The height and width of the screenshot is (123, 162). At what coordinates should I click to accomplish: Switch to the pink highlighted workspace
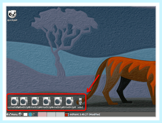click(42, 114)
